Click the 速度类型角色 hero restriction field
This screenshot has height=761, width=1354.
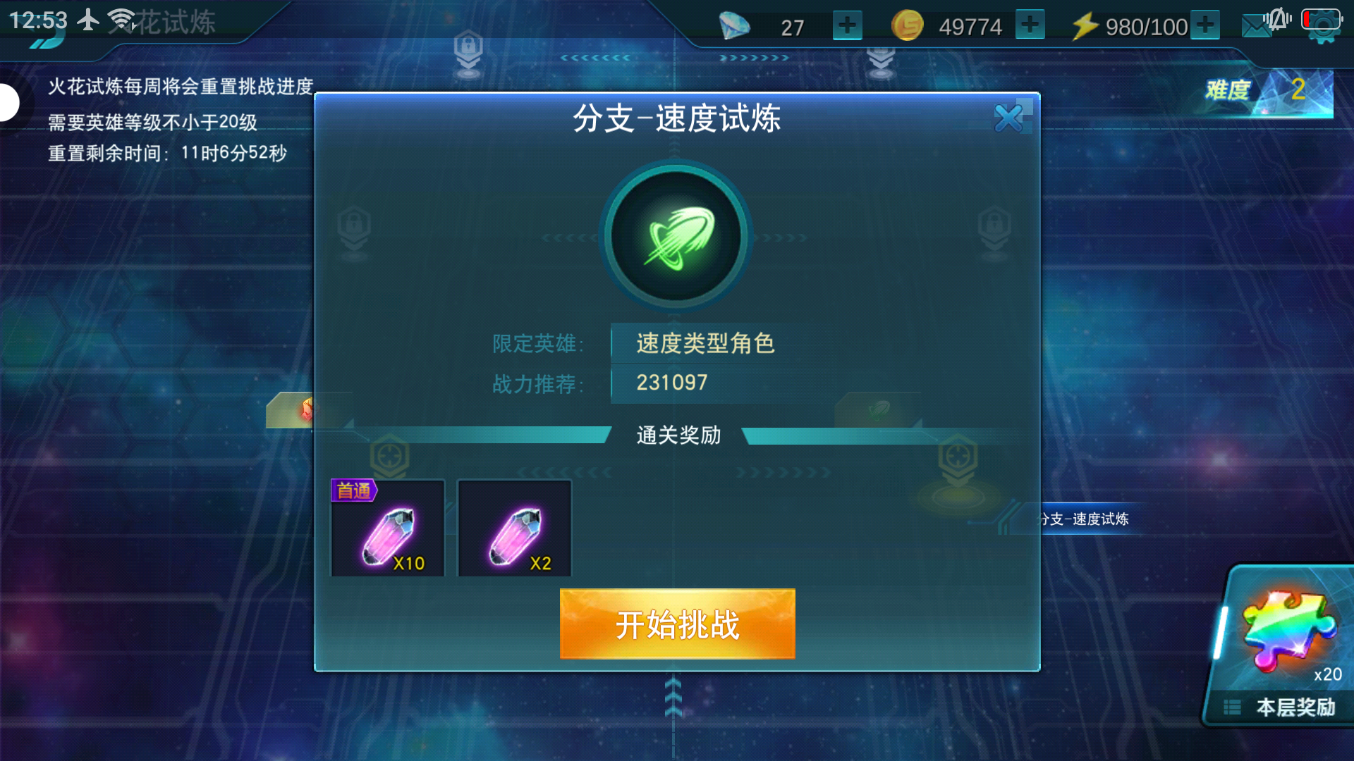pos(723,343)
